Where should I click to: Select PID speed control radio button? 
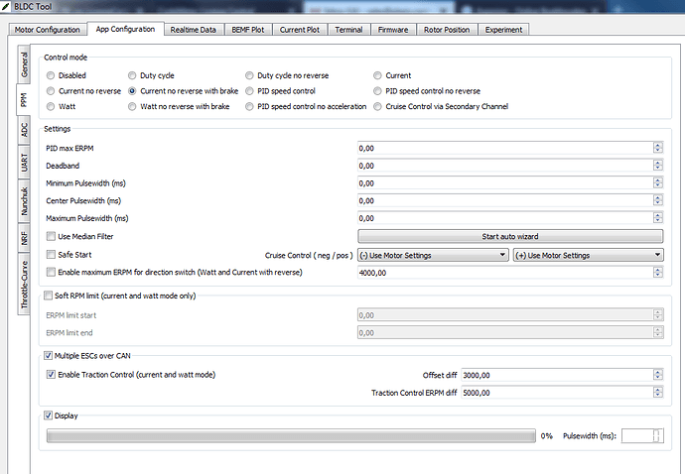tap(249, 91)
